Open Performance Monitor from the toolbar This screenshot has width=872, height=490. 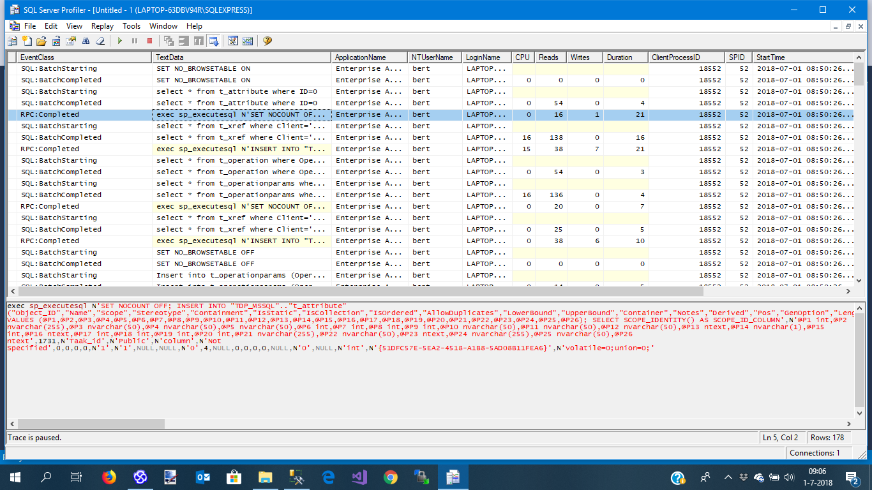248,41
